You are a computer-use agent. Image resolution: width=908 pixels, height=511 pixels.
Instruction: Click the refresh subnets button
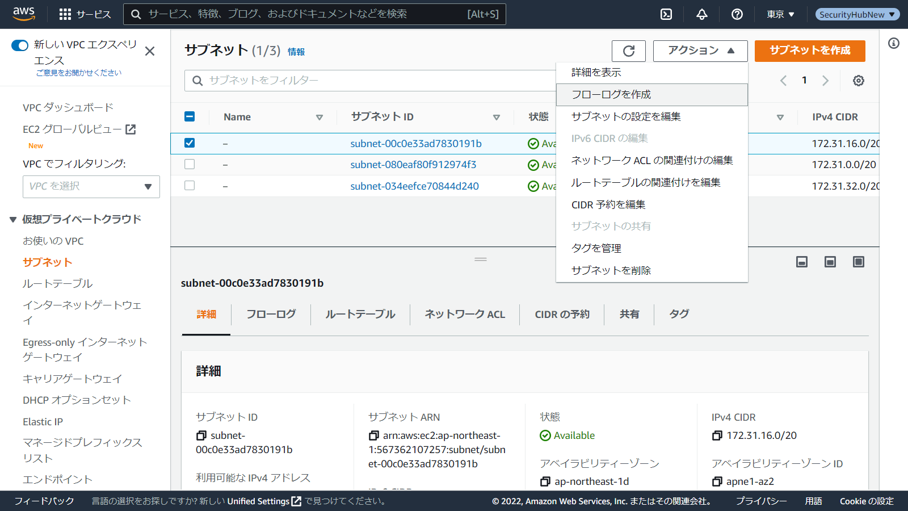point(628,51)
